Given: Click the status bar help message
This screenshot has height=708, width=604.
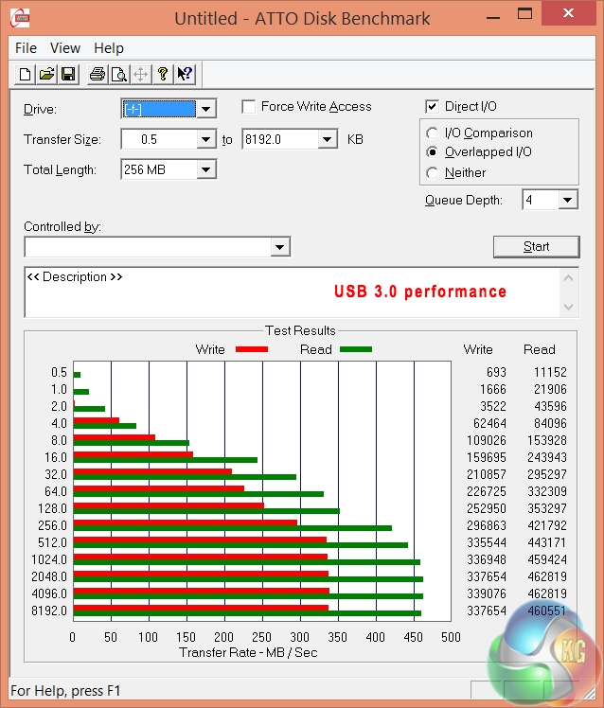Looking at the screenshot, I should (x=65, y=691).
